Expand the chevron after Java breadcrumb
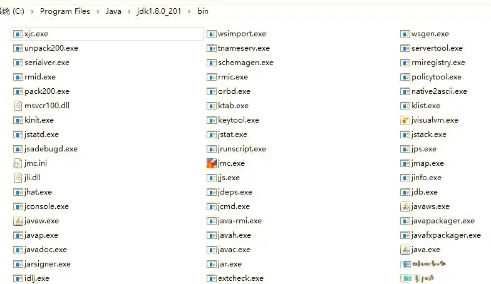 129,11
